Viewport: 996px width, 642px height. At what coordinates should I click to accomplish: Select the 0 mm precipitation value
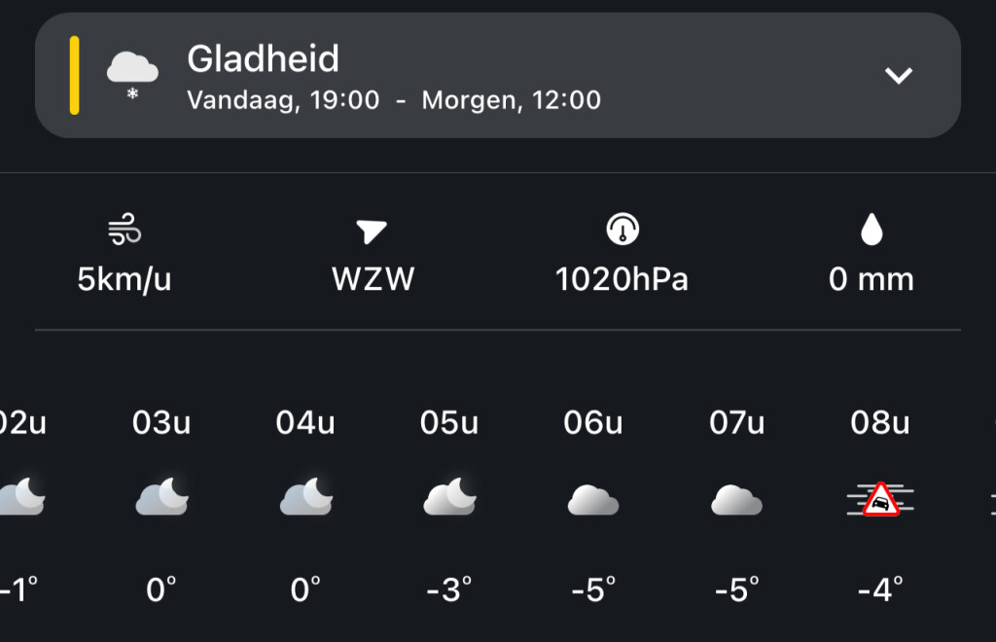click(871, 280)
